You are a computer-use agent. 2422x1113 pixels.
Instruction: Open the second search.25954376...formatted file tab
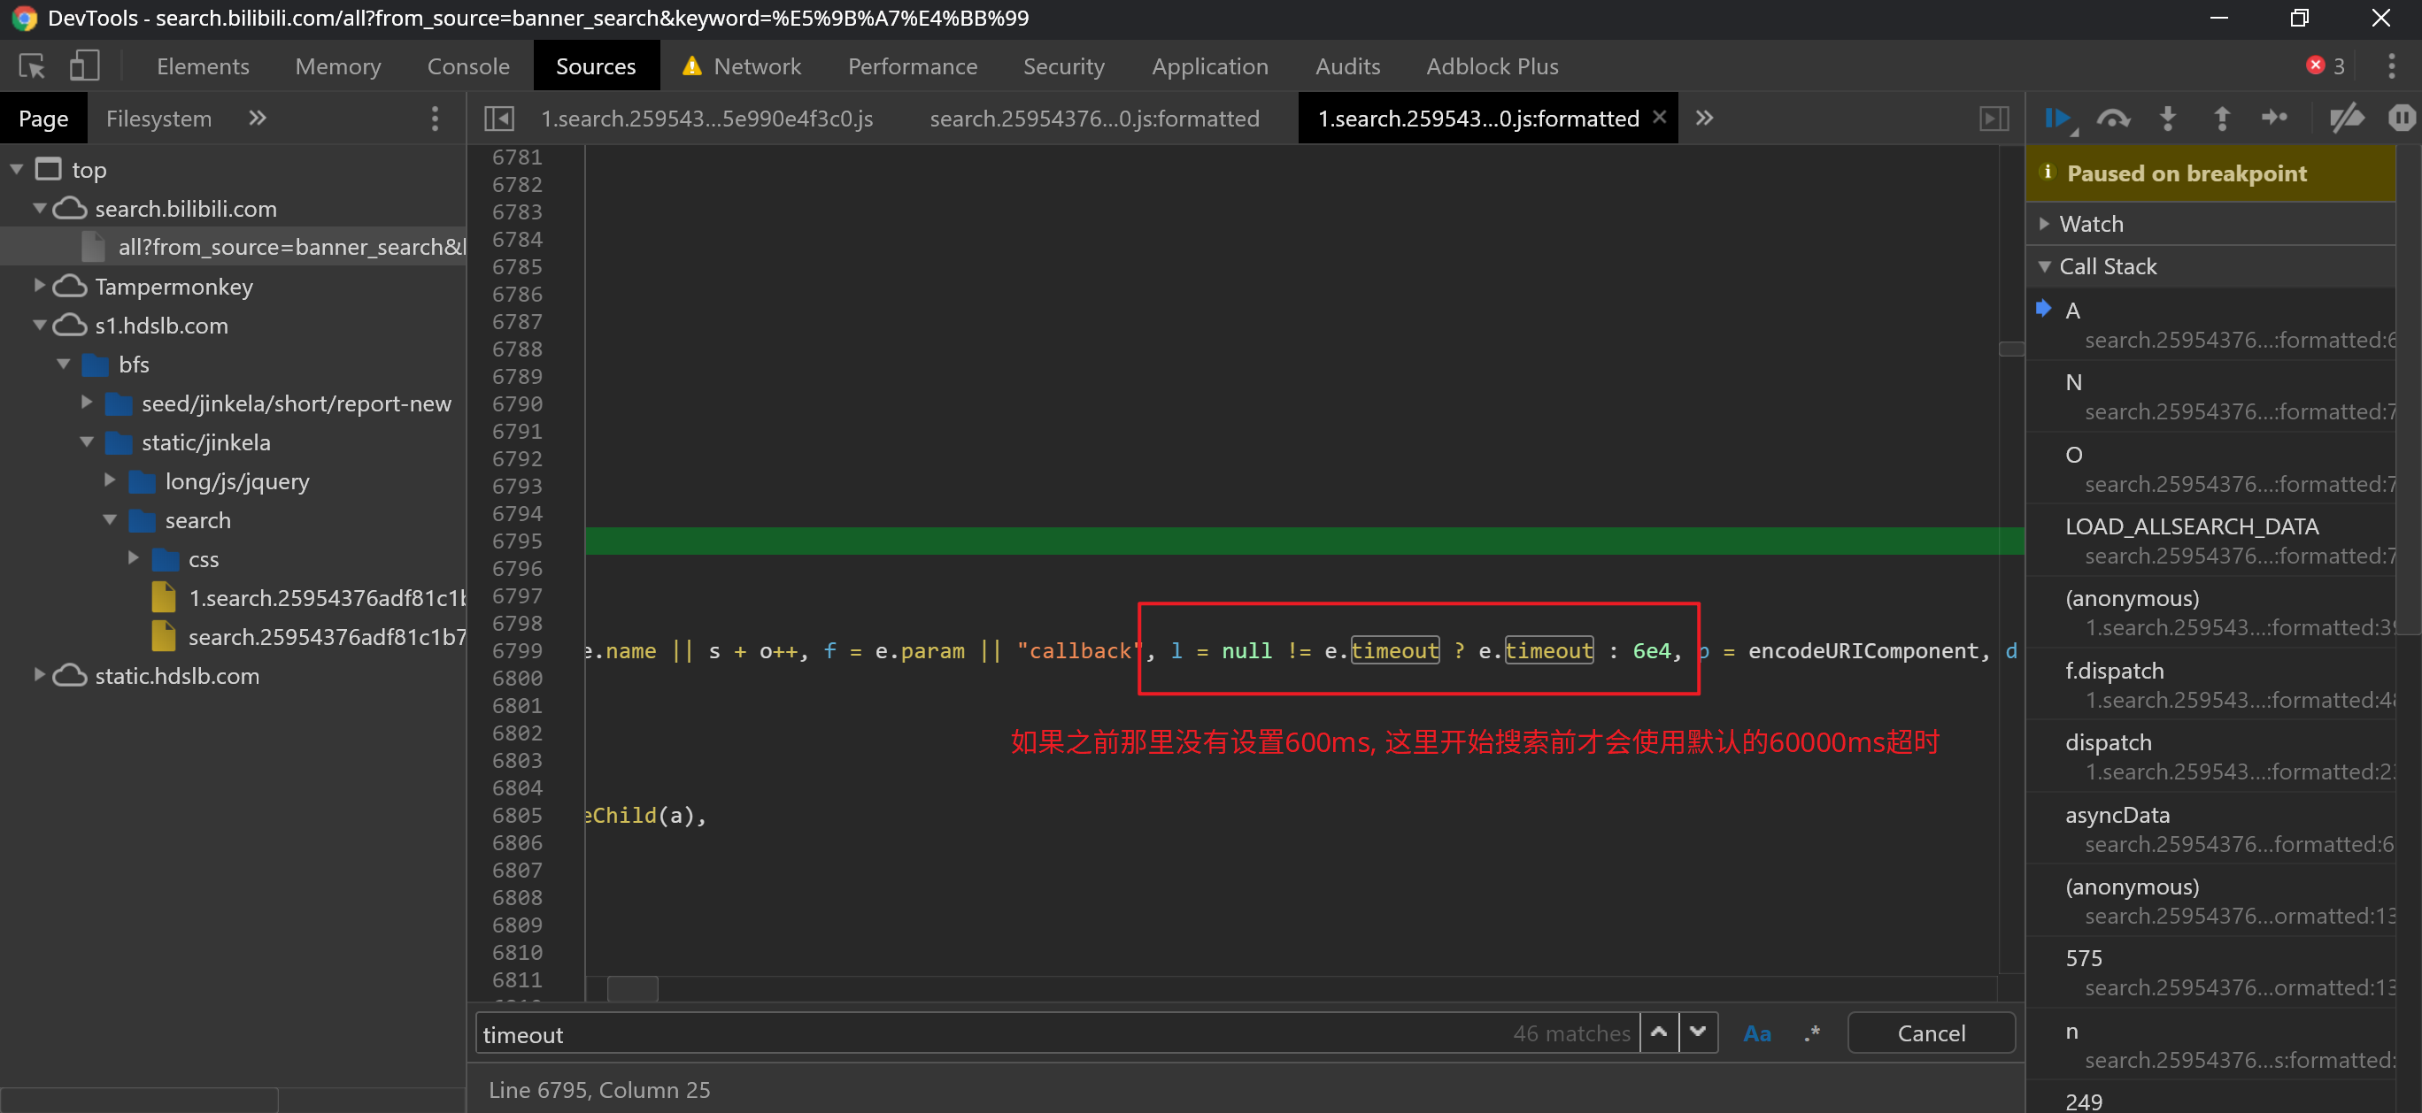tap(1093, 118)
